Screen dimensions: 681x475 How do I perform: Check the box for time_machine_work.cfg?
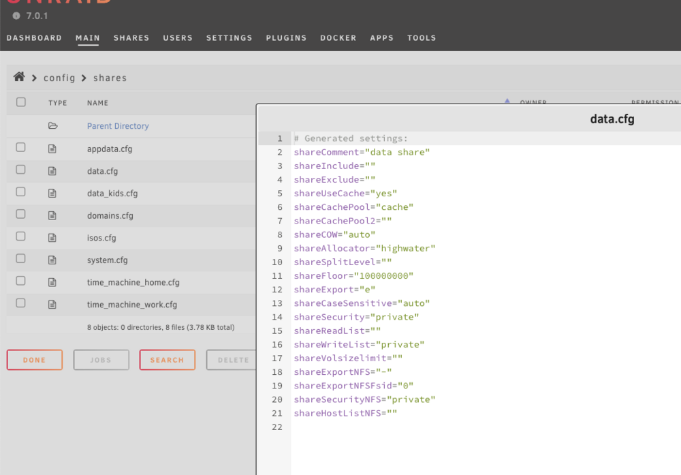[x=20, y=303]
